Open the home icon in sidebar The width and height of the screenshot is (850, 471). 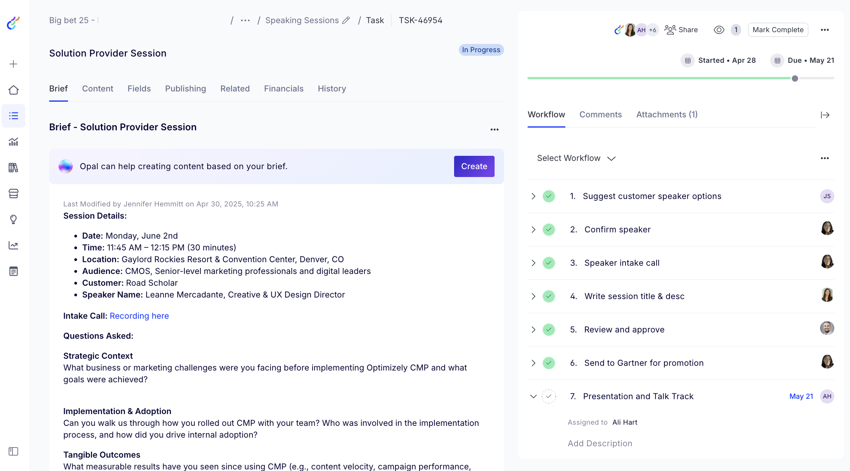(x=13, y=90)
